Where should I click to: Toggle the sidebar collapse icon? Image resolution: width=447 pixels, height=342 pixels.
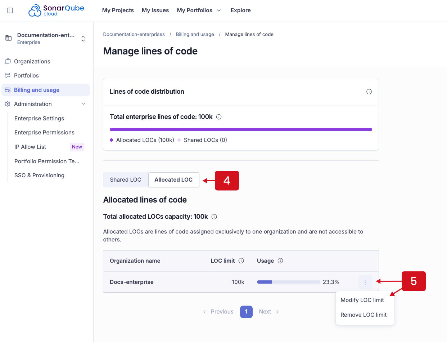pyautogui.click(x=10, y=10)
